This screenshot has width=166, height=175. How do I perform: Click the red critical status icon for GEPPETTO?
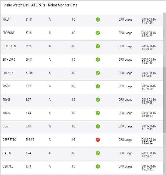tap(98, 140)
